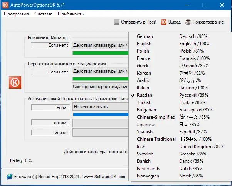Click the large orange K logo
This screenshot has width=232, height=186.
[15, 82]
